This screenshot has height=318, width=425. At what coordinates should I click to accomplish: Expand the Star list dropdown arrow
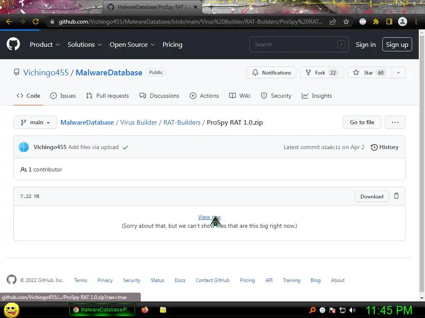[x=398, y=72]
